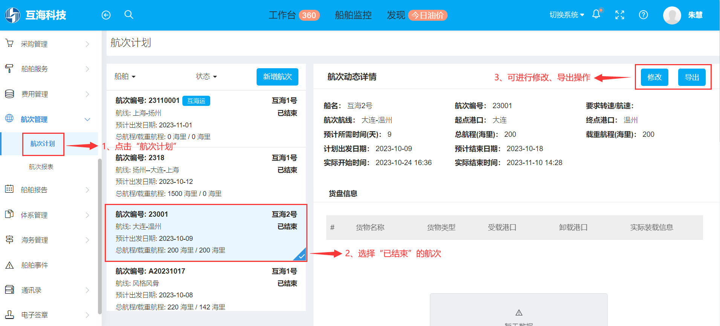Image resolution: width=720 pixels, height=326 pixels.
Task: Click the sidebar vertical scrollbar
Action: coord(100,236)
